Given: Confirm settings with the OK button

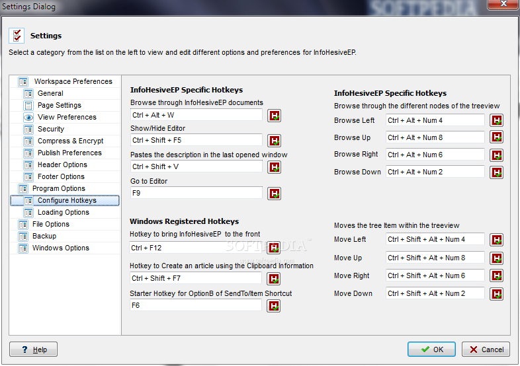Looking at the screenshot, I should (x=431, y=349).
